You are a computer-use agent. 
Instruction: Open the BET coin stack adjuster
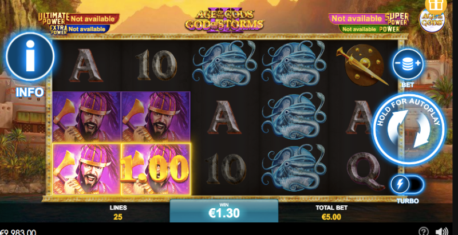(x=408, y=64)
